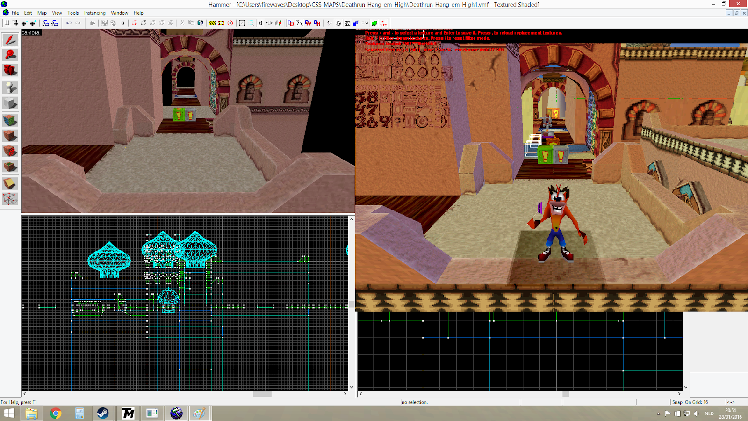
Task: Open the Map menu
Action: click(42, 13)
